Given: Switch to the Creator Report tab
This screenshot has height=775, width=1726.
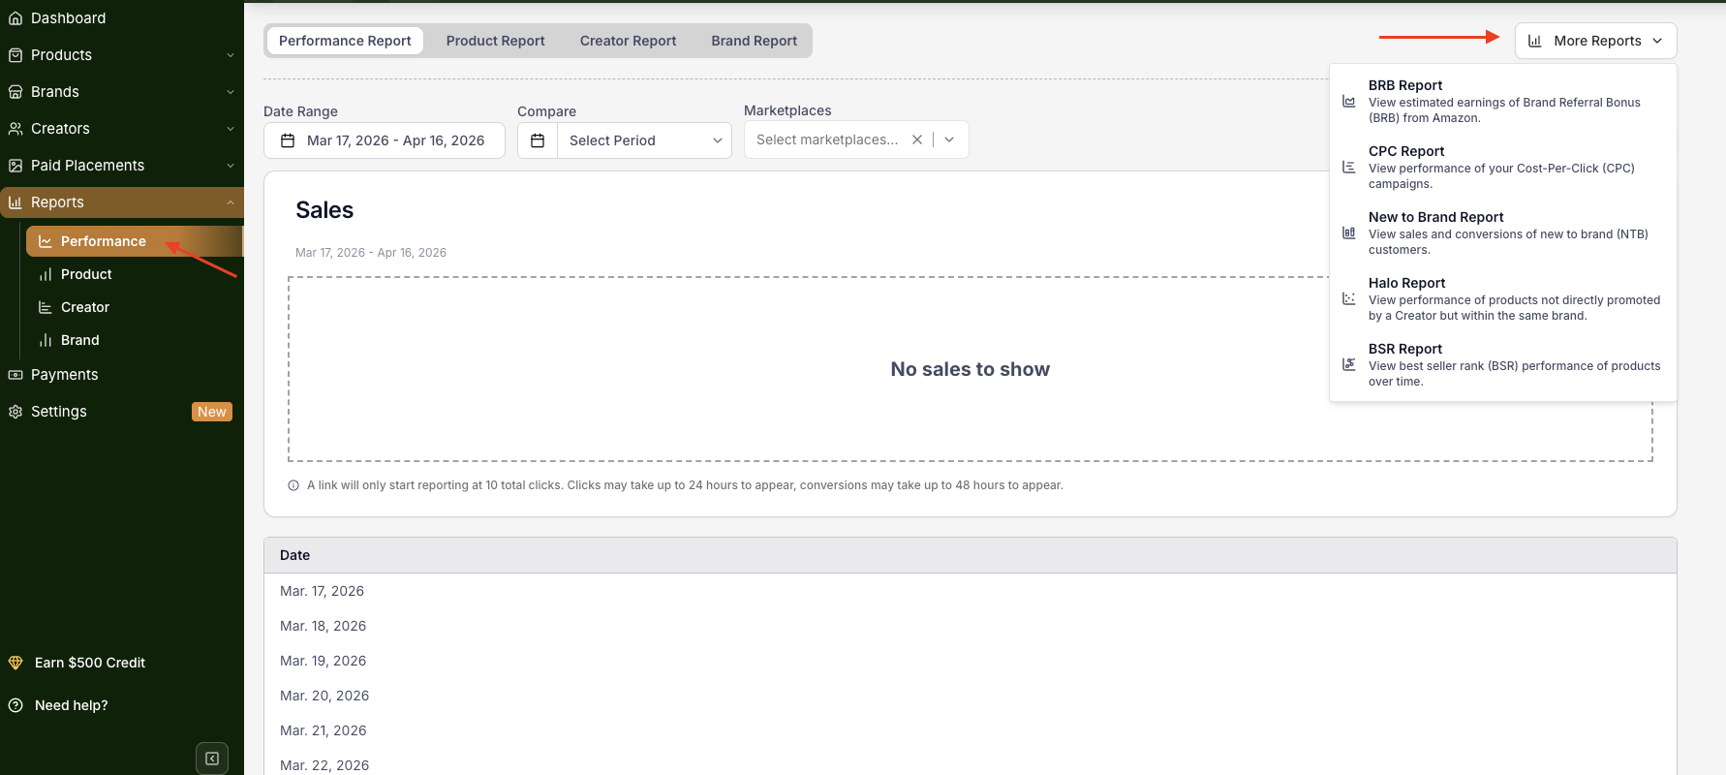Looking at the screenshot, I should pos(629,41).
